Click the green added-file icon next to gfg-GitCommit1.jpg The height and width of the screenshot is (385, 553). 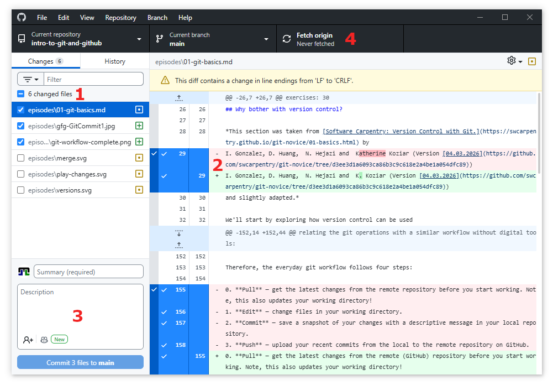point(140,126)
